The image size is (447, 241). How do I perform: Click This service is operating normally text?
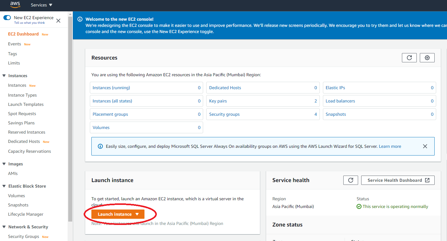pyautogui.click(x=395, y=206)
